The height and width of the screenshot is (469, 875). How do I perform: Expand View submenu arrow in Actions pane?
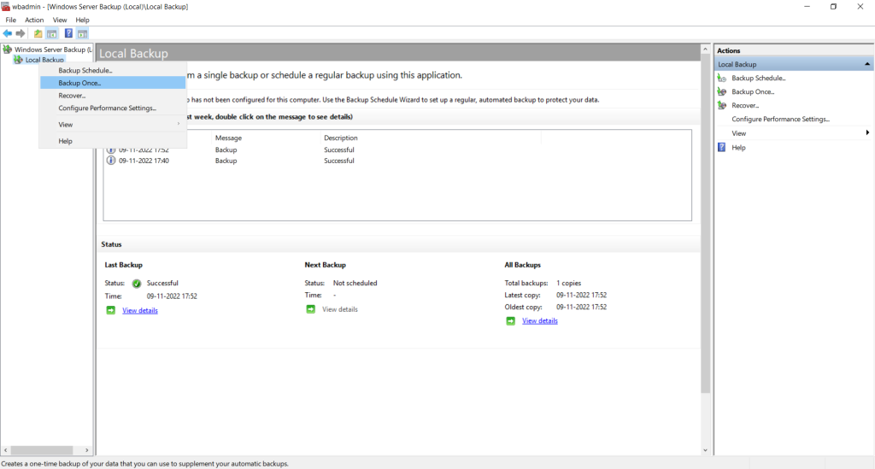pos(867,132)
